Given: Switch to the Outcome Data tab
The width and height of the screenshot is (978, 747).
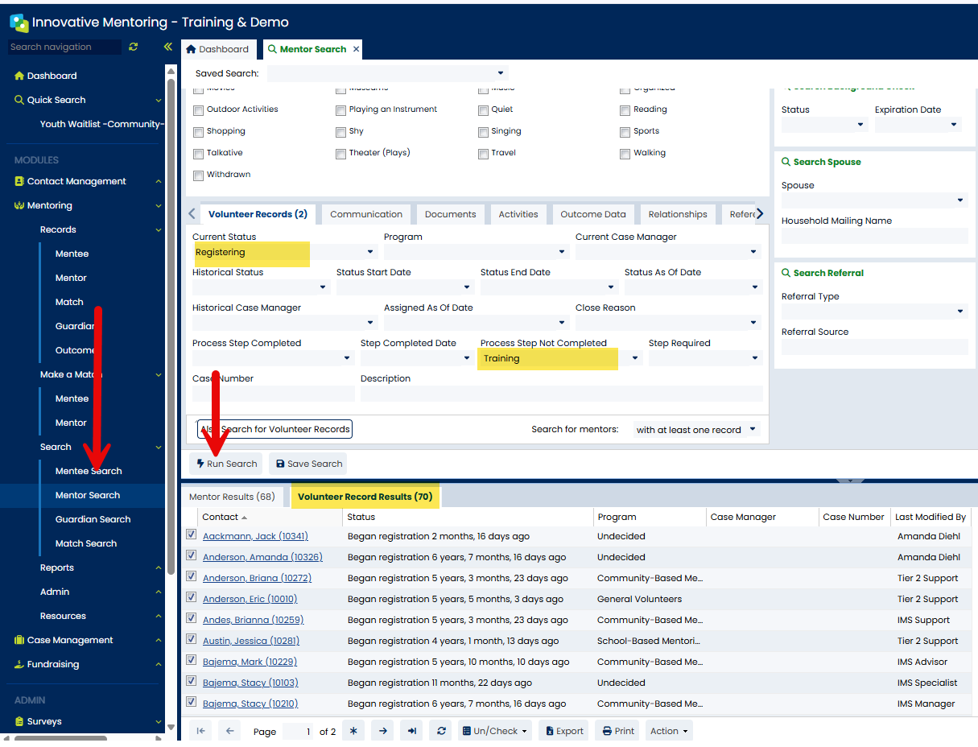Looking at the screenshot, I should (593, 214).
